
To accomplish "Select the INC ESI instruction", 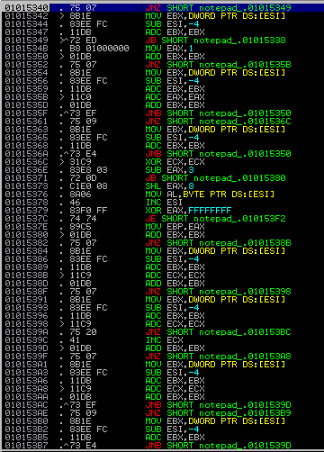I will pos(164,202).
